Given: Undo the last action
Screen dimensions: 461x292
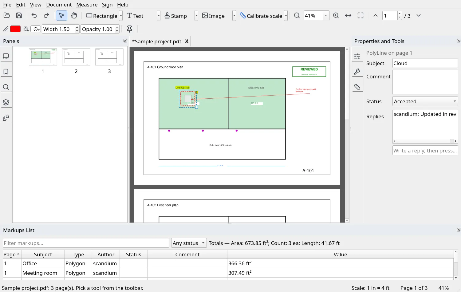Looking at the screenshot, I should click(x=34, y=16).
